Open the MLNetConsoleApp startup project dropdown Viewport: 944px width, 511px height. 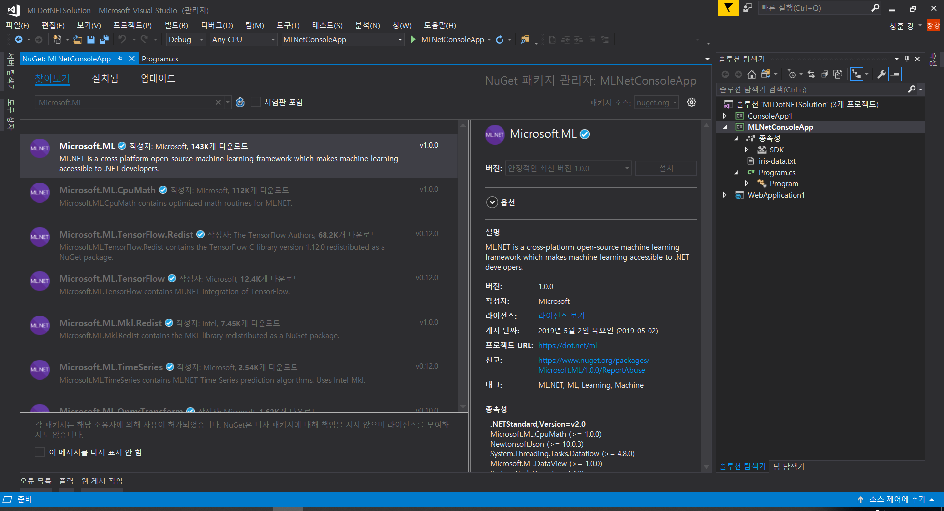pos(343,40)
